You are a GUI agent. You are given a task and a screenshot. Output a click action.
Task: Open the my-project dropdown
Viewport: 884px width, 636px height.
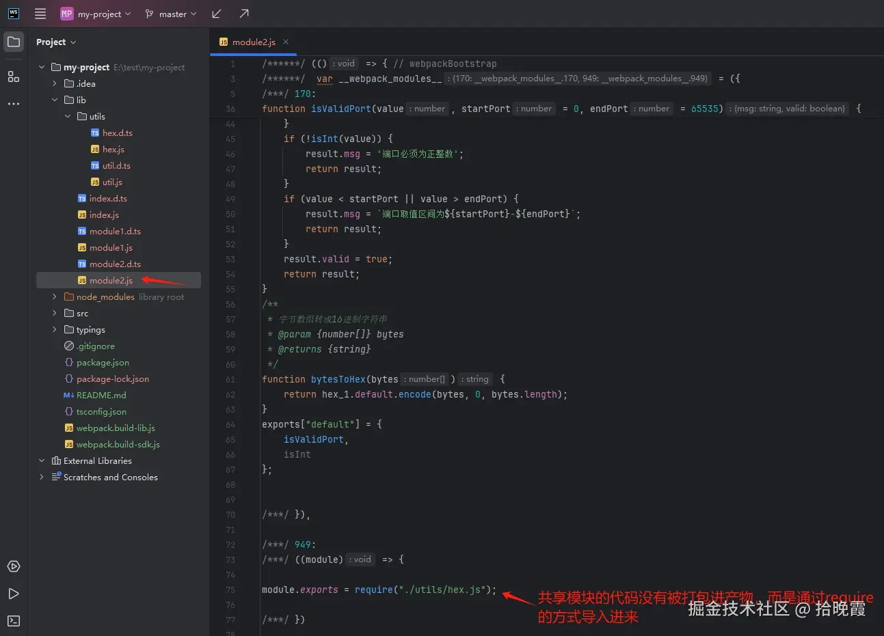coord(104,14)
